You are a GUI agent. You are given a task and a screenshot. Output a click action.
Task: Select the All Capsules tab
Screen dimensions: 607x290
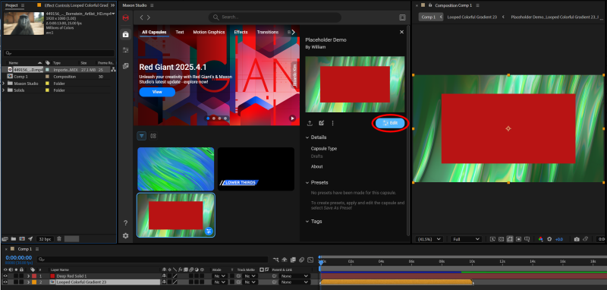point(154,32)
